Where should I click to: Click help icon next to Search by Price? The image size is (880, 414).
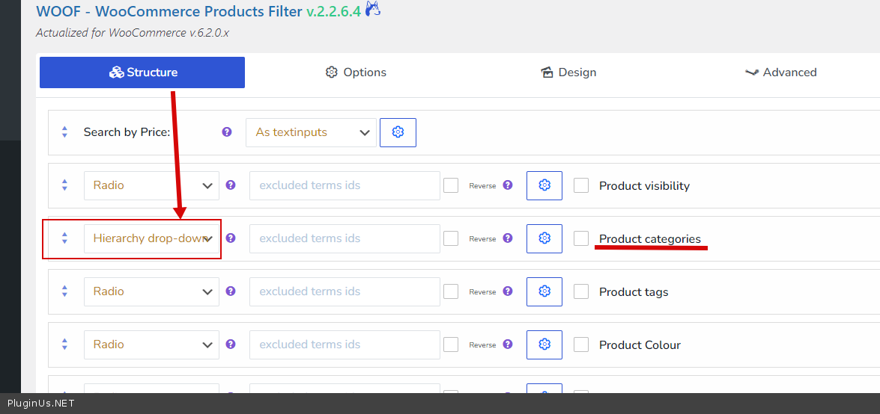pos(227,132)
